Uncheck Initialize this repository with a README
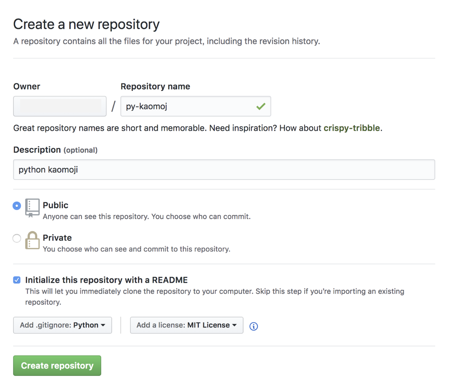This screenshot has height=383, width=461. tap(16, 280)
